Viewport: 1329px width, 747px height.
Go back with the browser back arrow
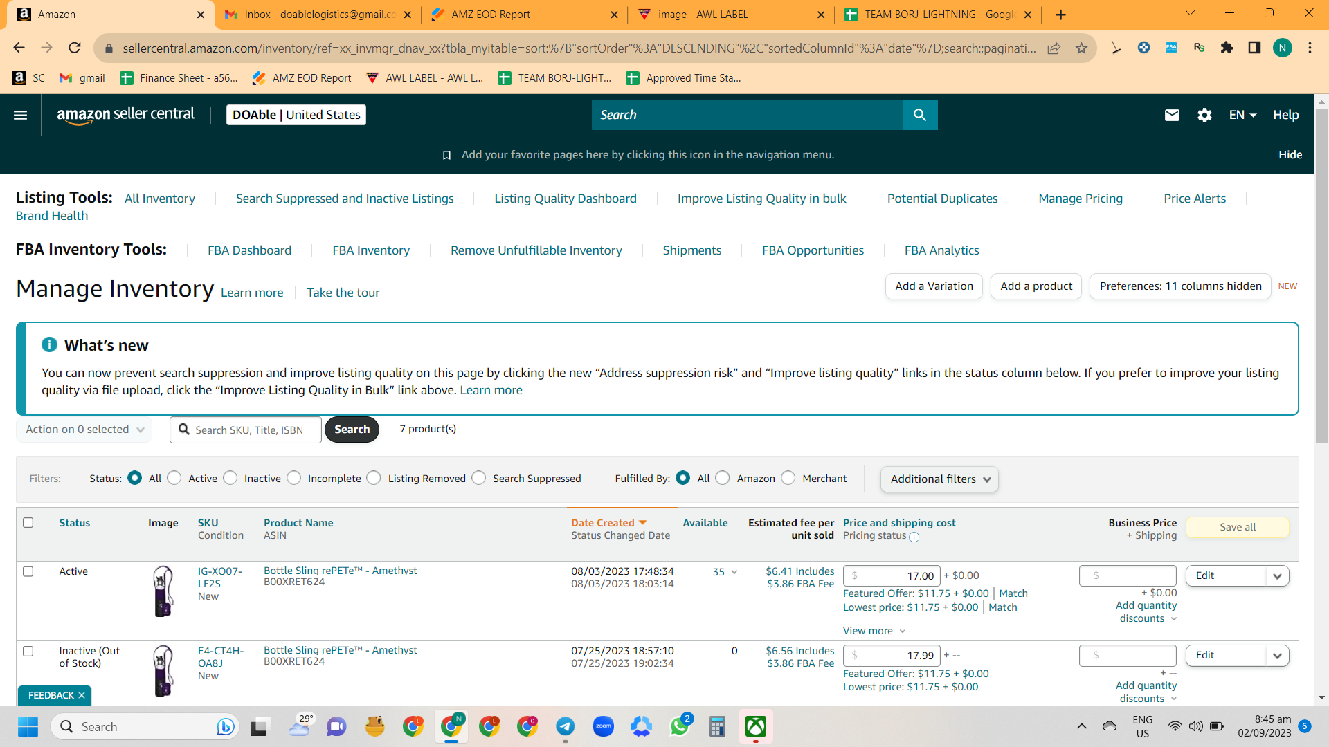(x=19, y=48)
